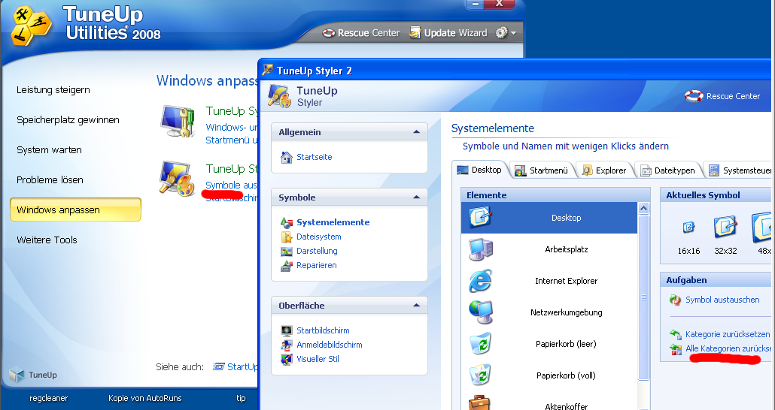Click the scroll up arrow of Elemente list
775x410 pixels.
click(x=643, y=208)
